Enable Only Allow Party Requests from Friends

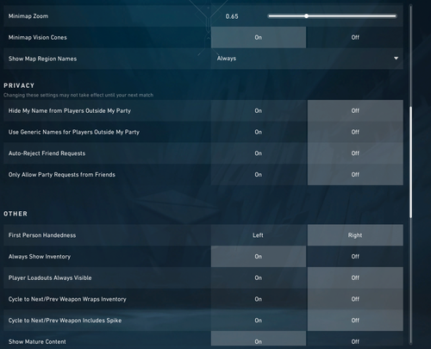pyautogui.click(x=259, y=175)
